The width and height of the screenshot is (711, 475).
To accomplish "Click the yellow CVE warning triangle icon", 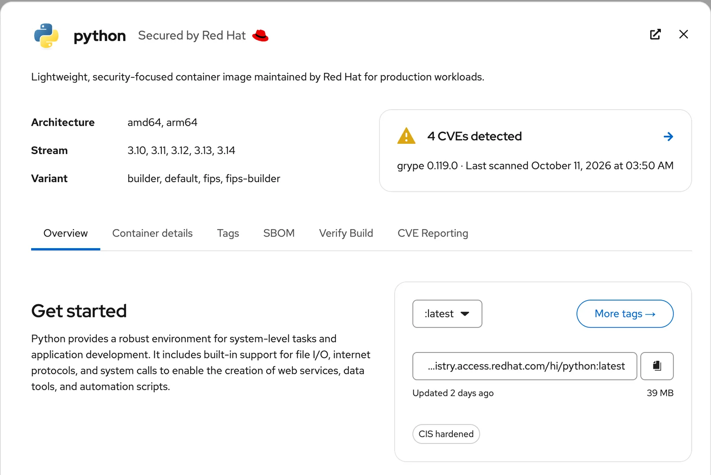I will pos(406,136).
